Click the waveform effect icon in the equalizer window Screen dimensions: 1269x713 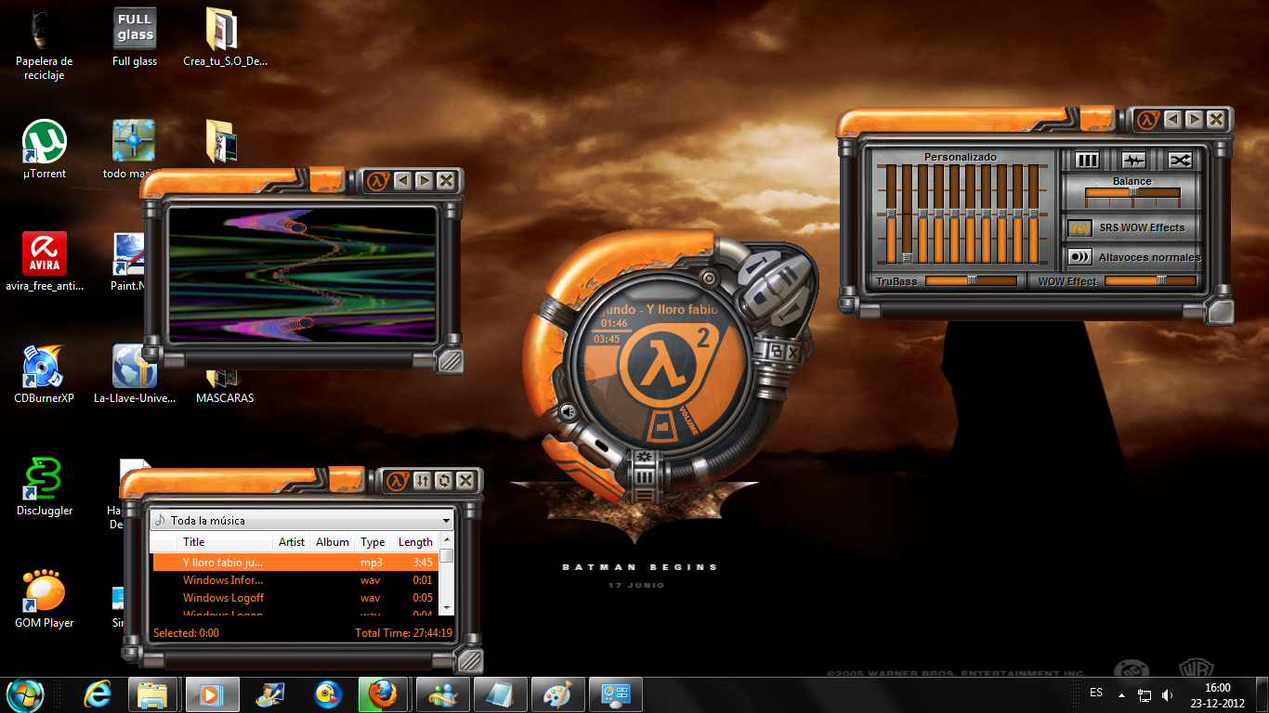(x=1133, y=160)
